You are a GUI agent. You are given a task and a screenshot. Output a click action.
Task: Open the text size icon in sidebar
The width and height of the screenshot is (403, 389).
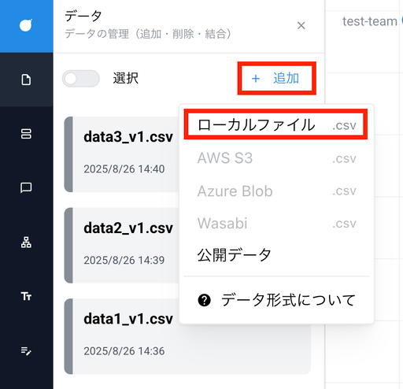click(26, 296)
